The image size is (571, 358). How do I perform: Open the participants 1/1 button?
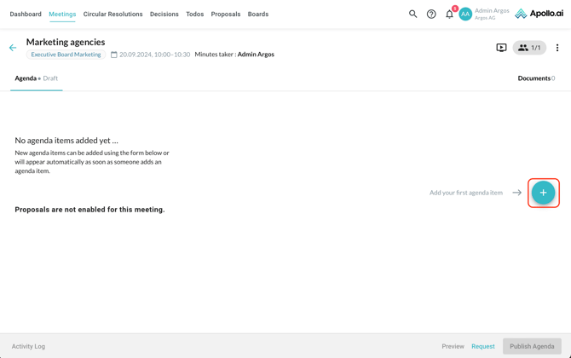529,48
